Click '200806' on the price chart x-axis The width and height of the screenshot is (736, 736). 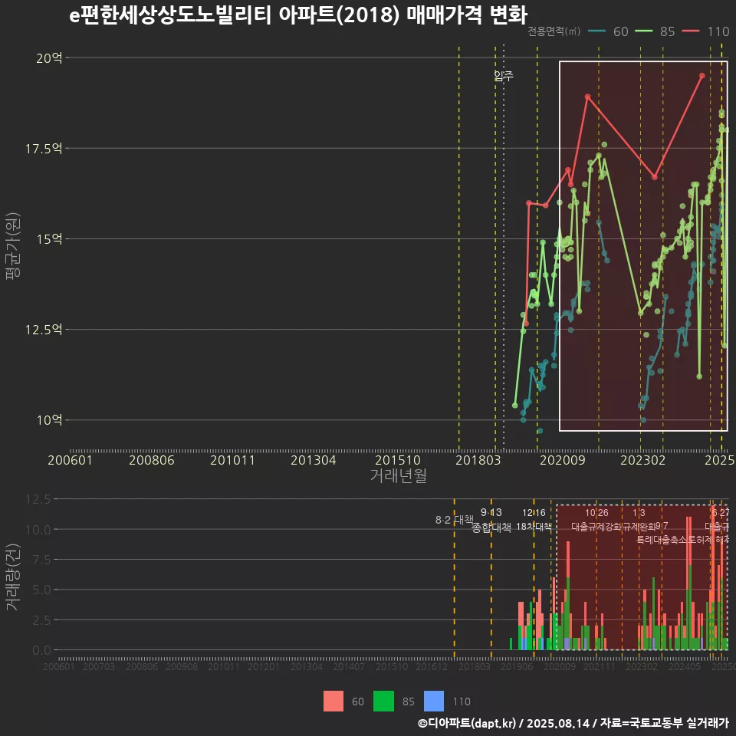152,460
